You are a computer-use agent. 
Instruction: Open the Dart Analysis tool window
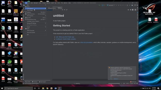[43, 82]
